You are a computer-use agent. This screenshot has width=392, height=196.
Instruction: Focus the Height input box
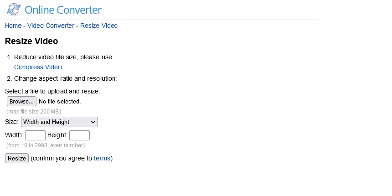pos(79,135)
